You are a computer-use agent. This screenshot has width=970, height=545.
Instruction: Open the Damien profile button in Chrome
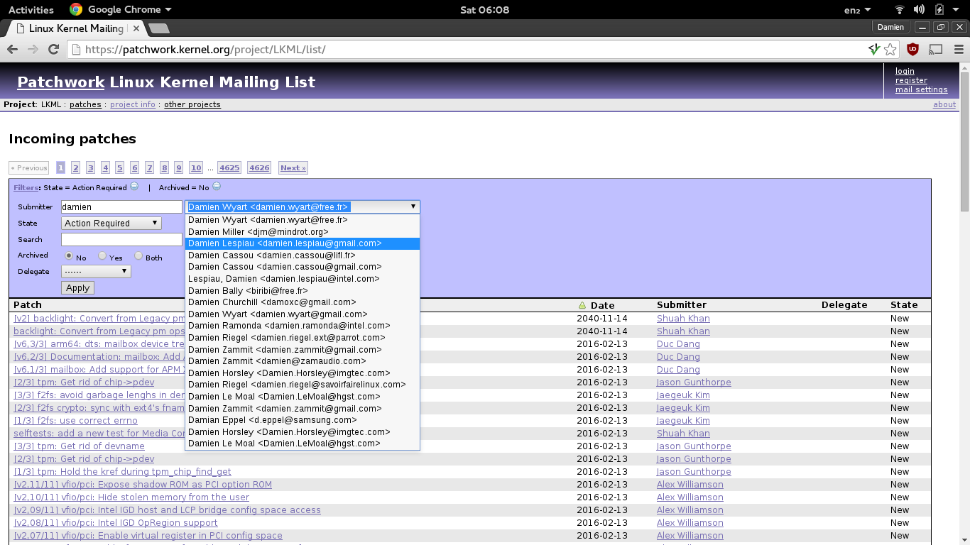[x=890, y=27]
